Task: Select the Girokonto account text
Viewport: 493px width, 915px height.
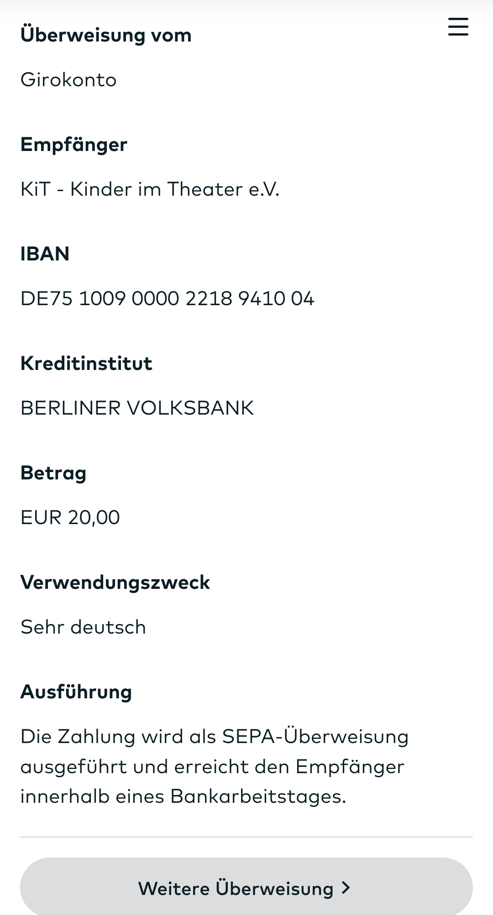Action: (x=68, y=80)
